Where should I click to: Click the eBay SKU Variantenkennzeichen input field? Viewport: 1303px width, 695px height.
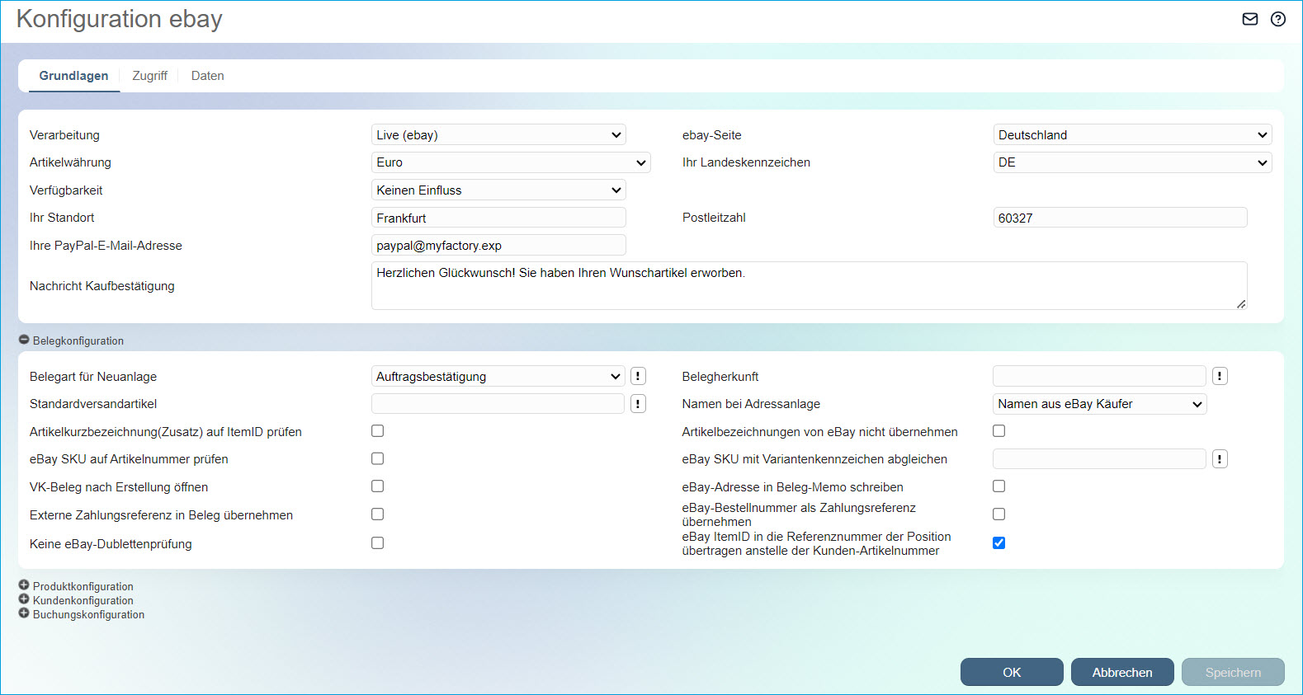point(1099,458)
